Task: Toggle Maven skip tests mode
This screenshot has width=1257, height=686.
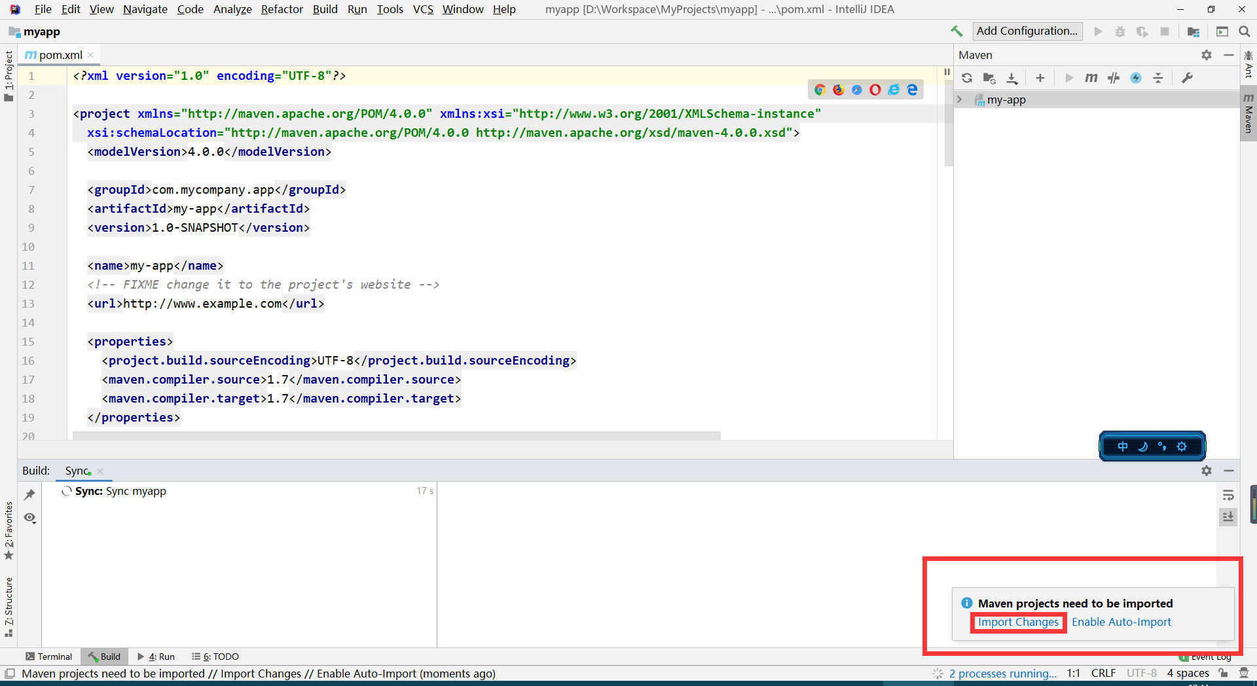Action: click(x=1136, y=78)
